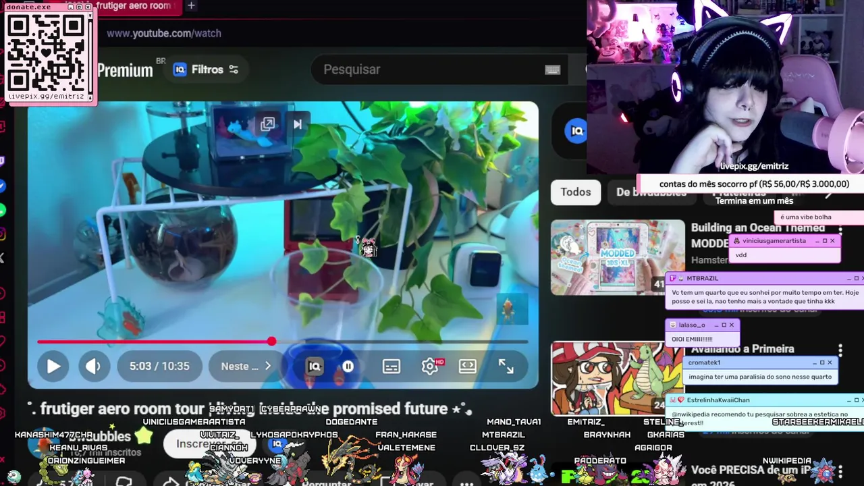
Task: Open the YouTube Premium home logo
Action: pyautogui.click(x=126, y=70)
